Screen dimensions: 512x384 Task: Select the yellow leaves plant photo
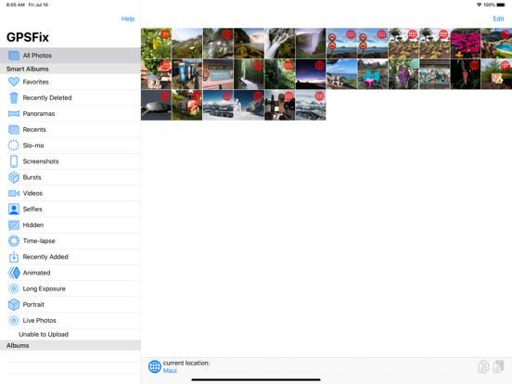[156, 44]
